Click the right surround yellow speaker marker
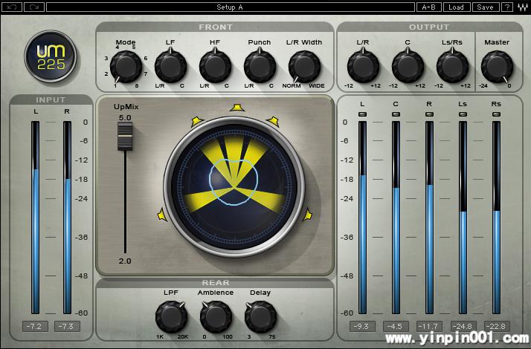Viewport: 531px width, 349px height. (306, 215)
